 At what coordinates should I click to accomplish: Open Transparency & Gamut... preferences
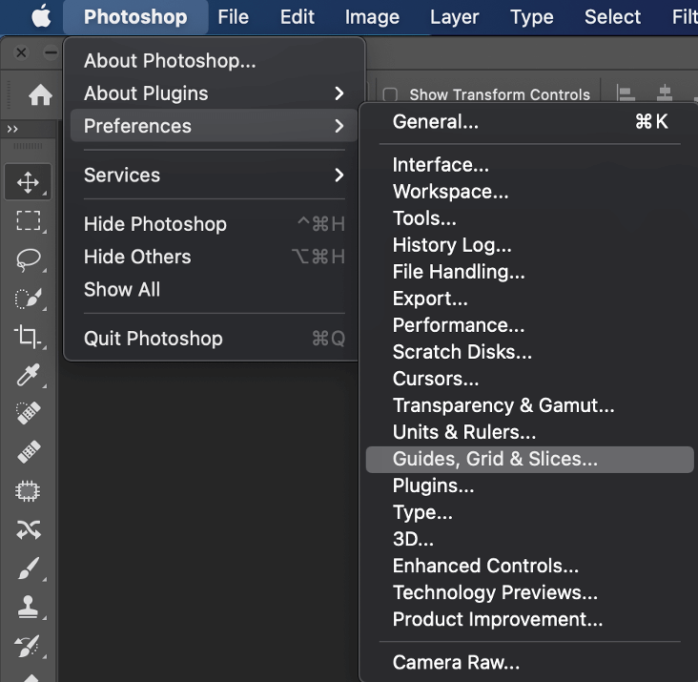530,405
